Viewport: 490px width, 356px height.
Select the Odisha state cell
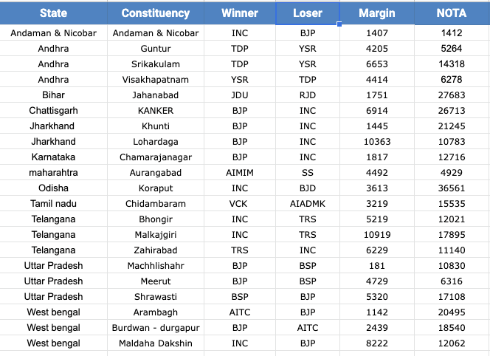pyautogui.click(x=53, y=188)
